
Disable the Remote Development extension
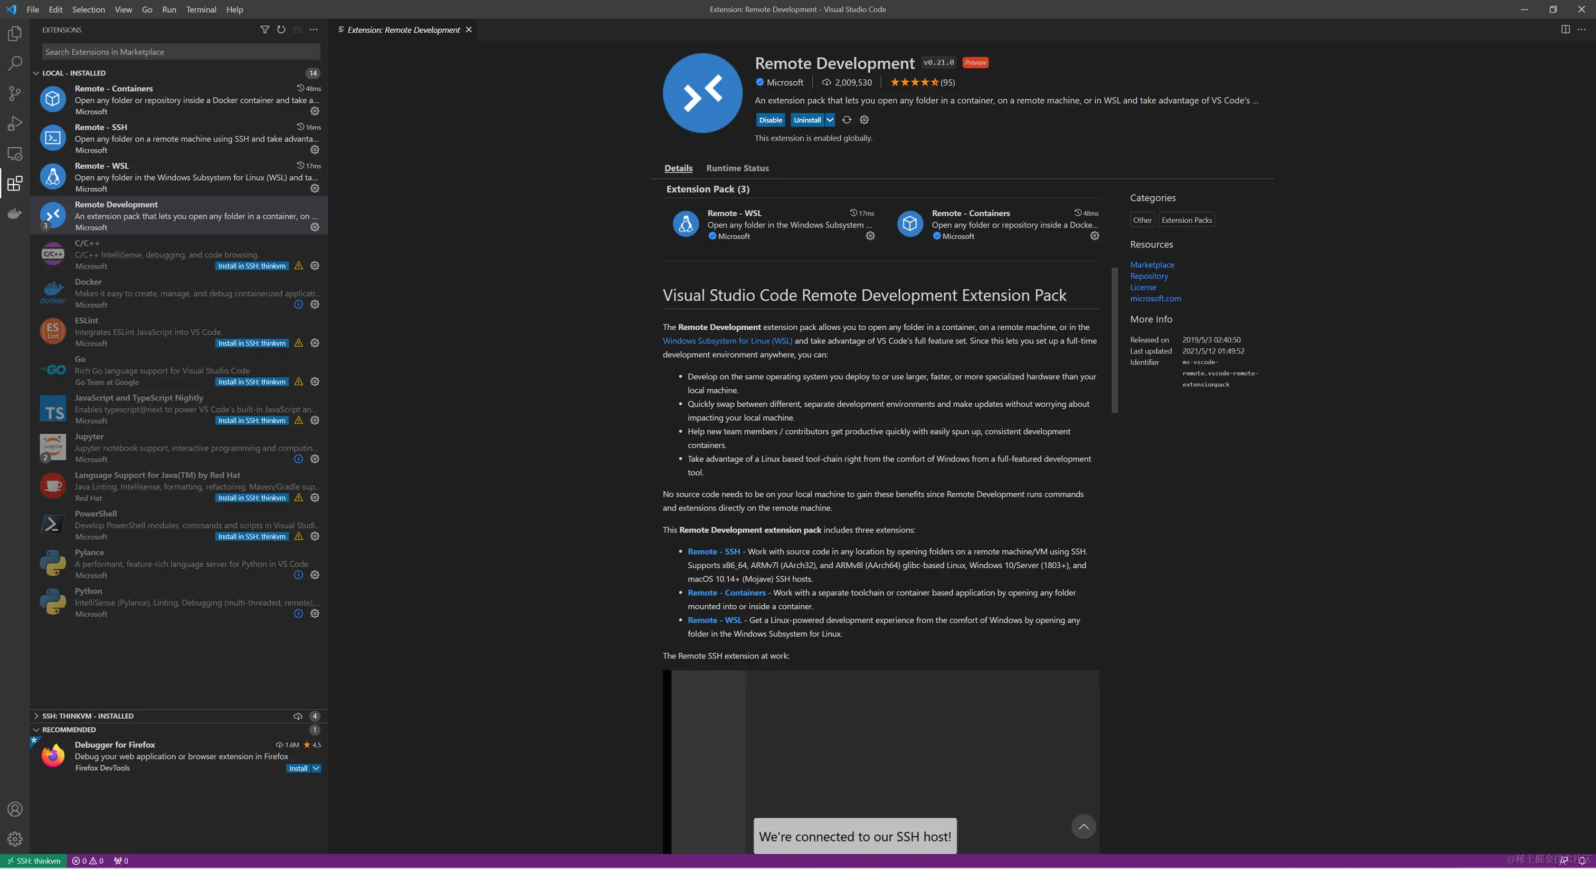[770, 120]
